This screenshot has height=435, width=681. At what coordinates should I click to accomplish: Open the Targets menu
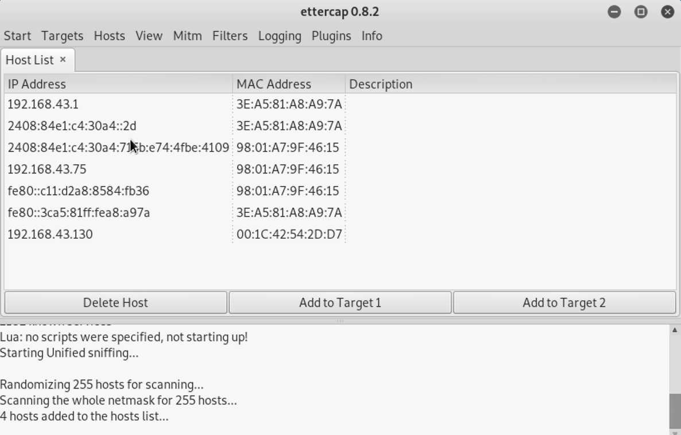(62, 36)
